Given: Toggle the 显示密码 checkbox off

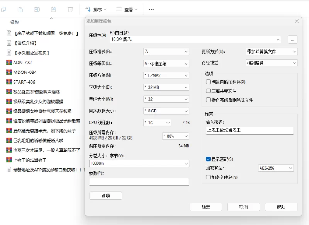Looking at the screenshot, I should point(209,159).
